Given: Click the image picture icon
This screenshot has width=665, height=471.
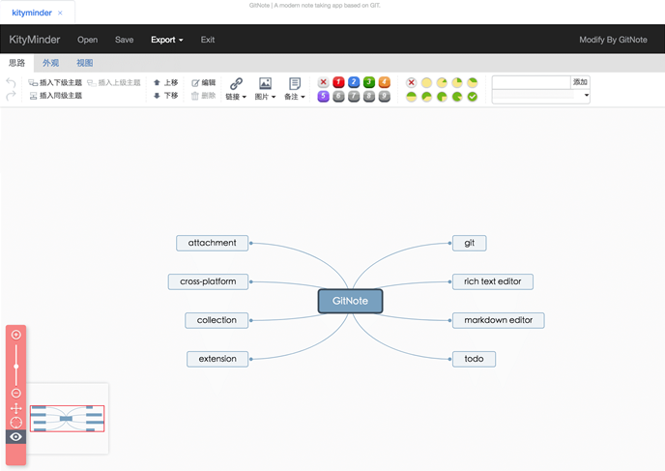Looking at the screenshot, I should (265, 83).
